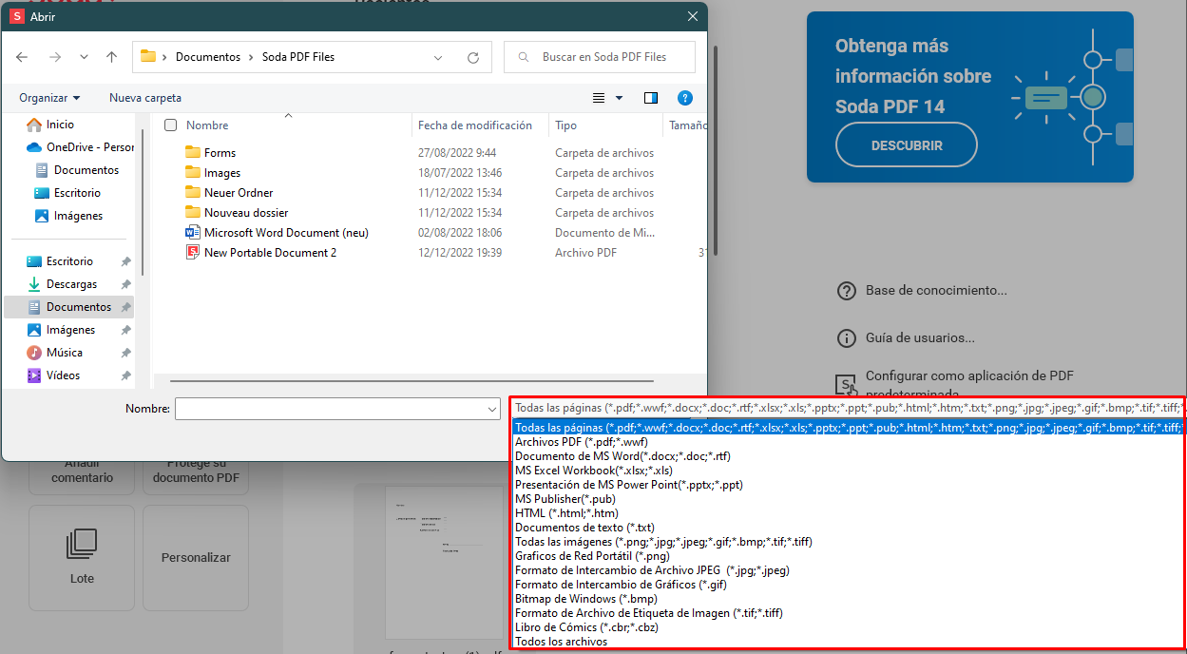The height and width of the screenshot is (654, 1187).
Task: Select highlighted Documentos quick access
Action: (x=69, y=307)
